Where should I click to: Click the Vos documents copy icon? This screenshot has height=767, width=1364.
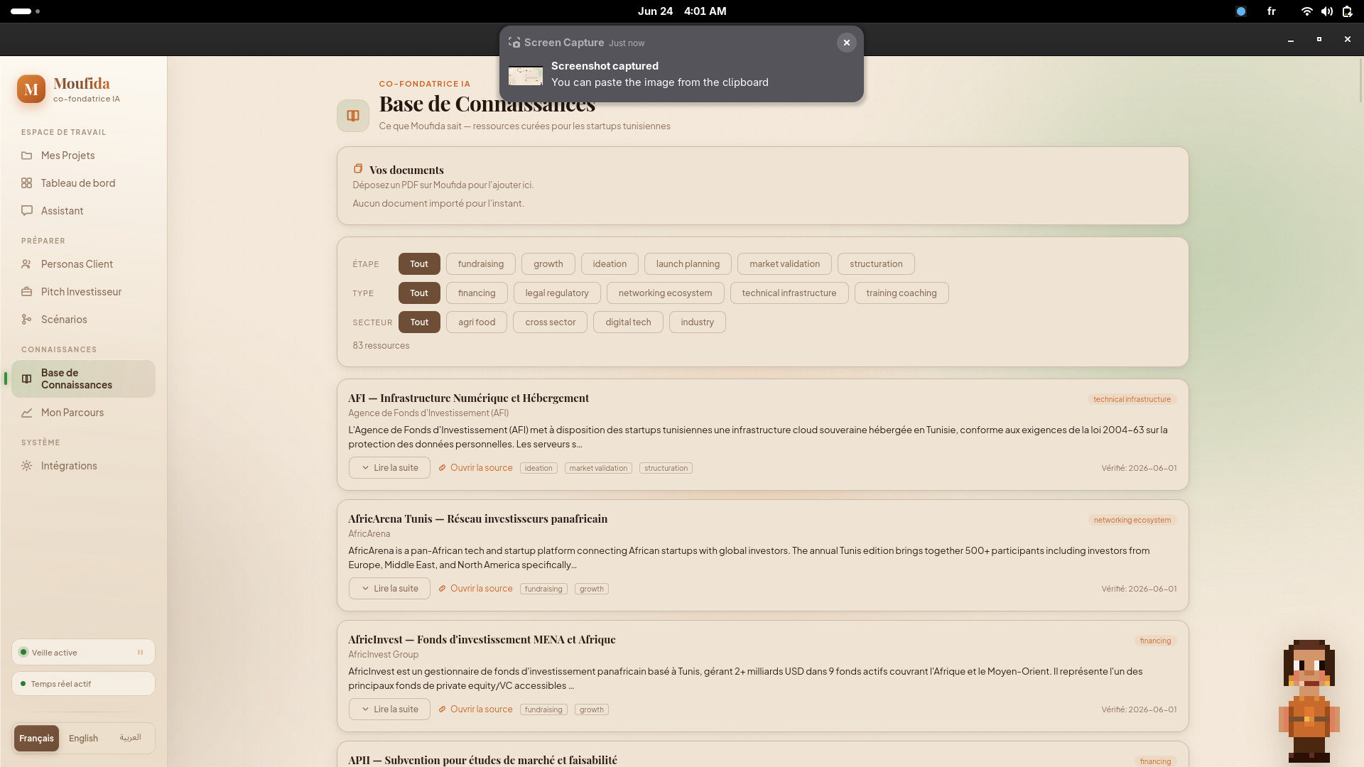click(x=358, y=169)
